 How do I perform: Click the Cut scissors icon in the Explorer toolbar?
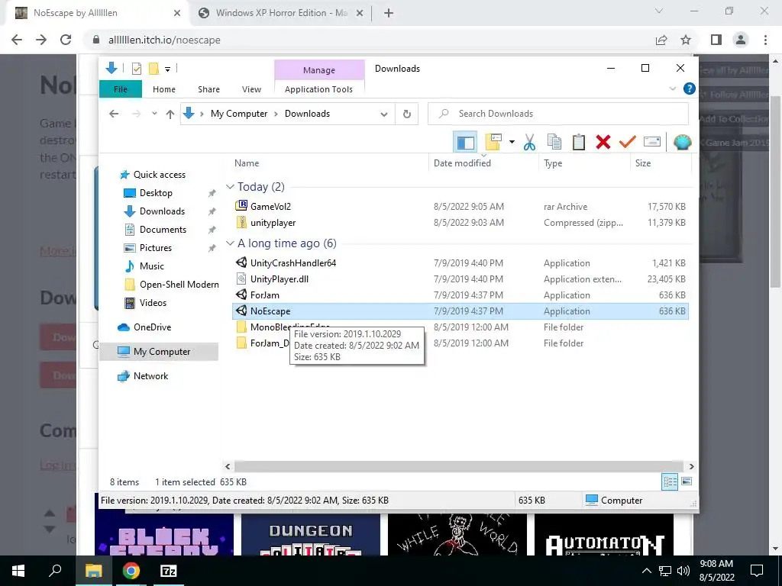529,142
